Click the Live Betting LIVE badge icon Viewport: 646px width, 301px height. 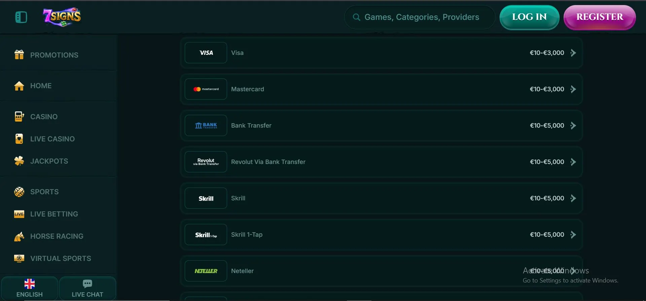(19, 214)
